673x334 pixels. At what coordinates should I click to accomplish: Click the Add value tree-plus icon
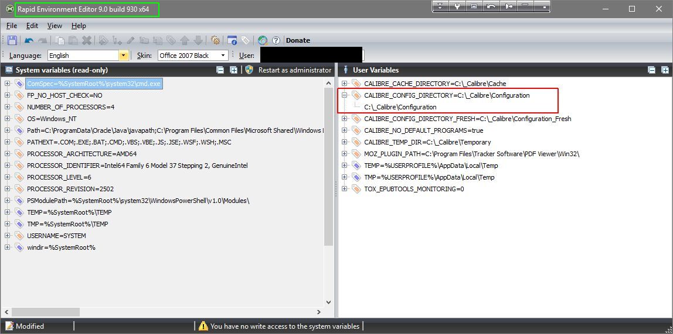coord(117,40)
